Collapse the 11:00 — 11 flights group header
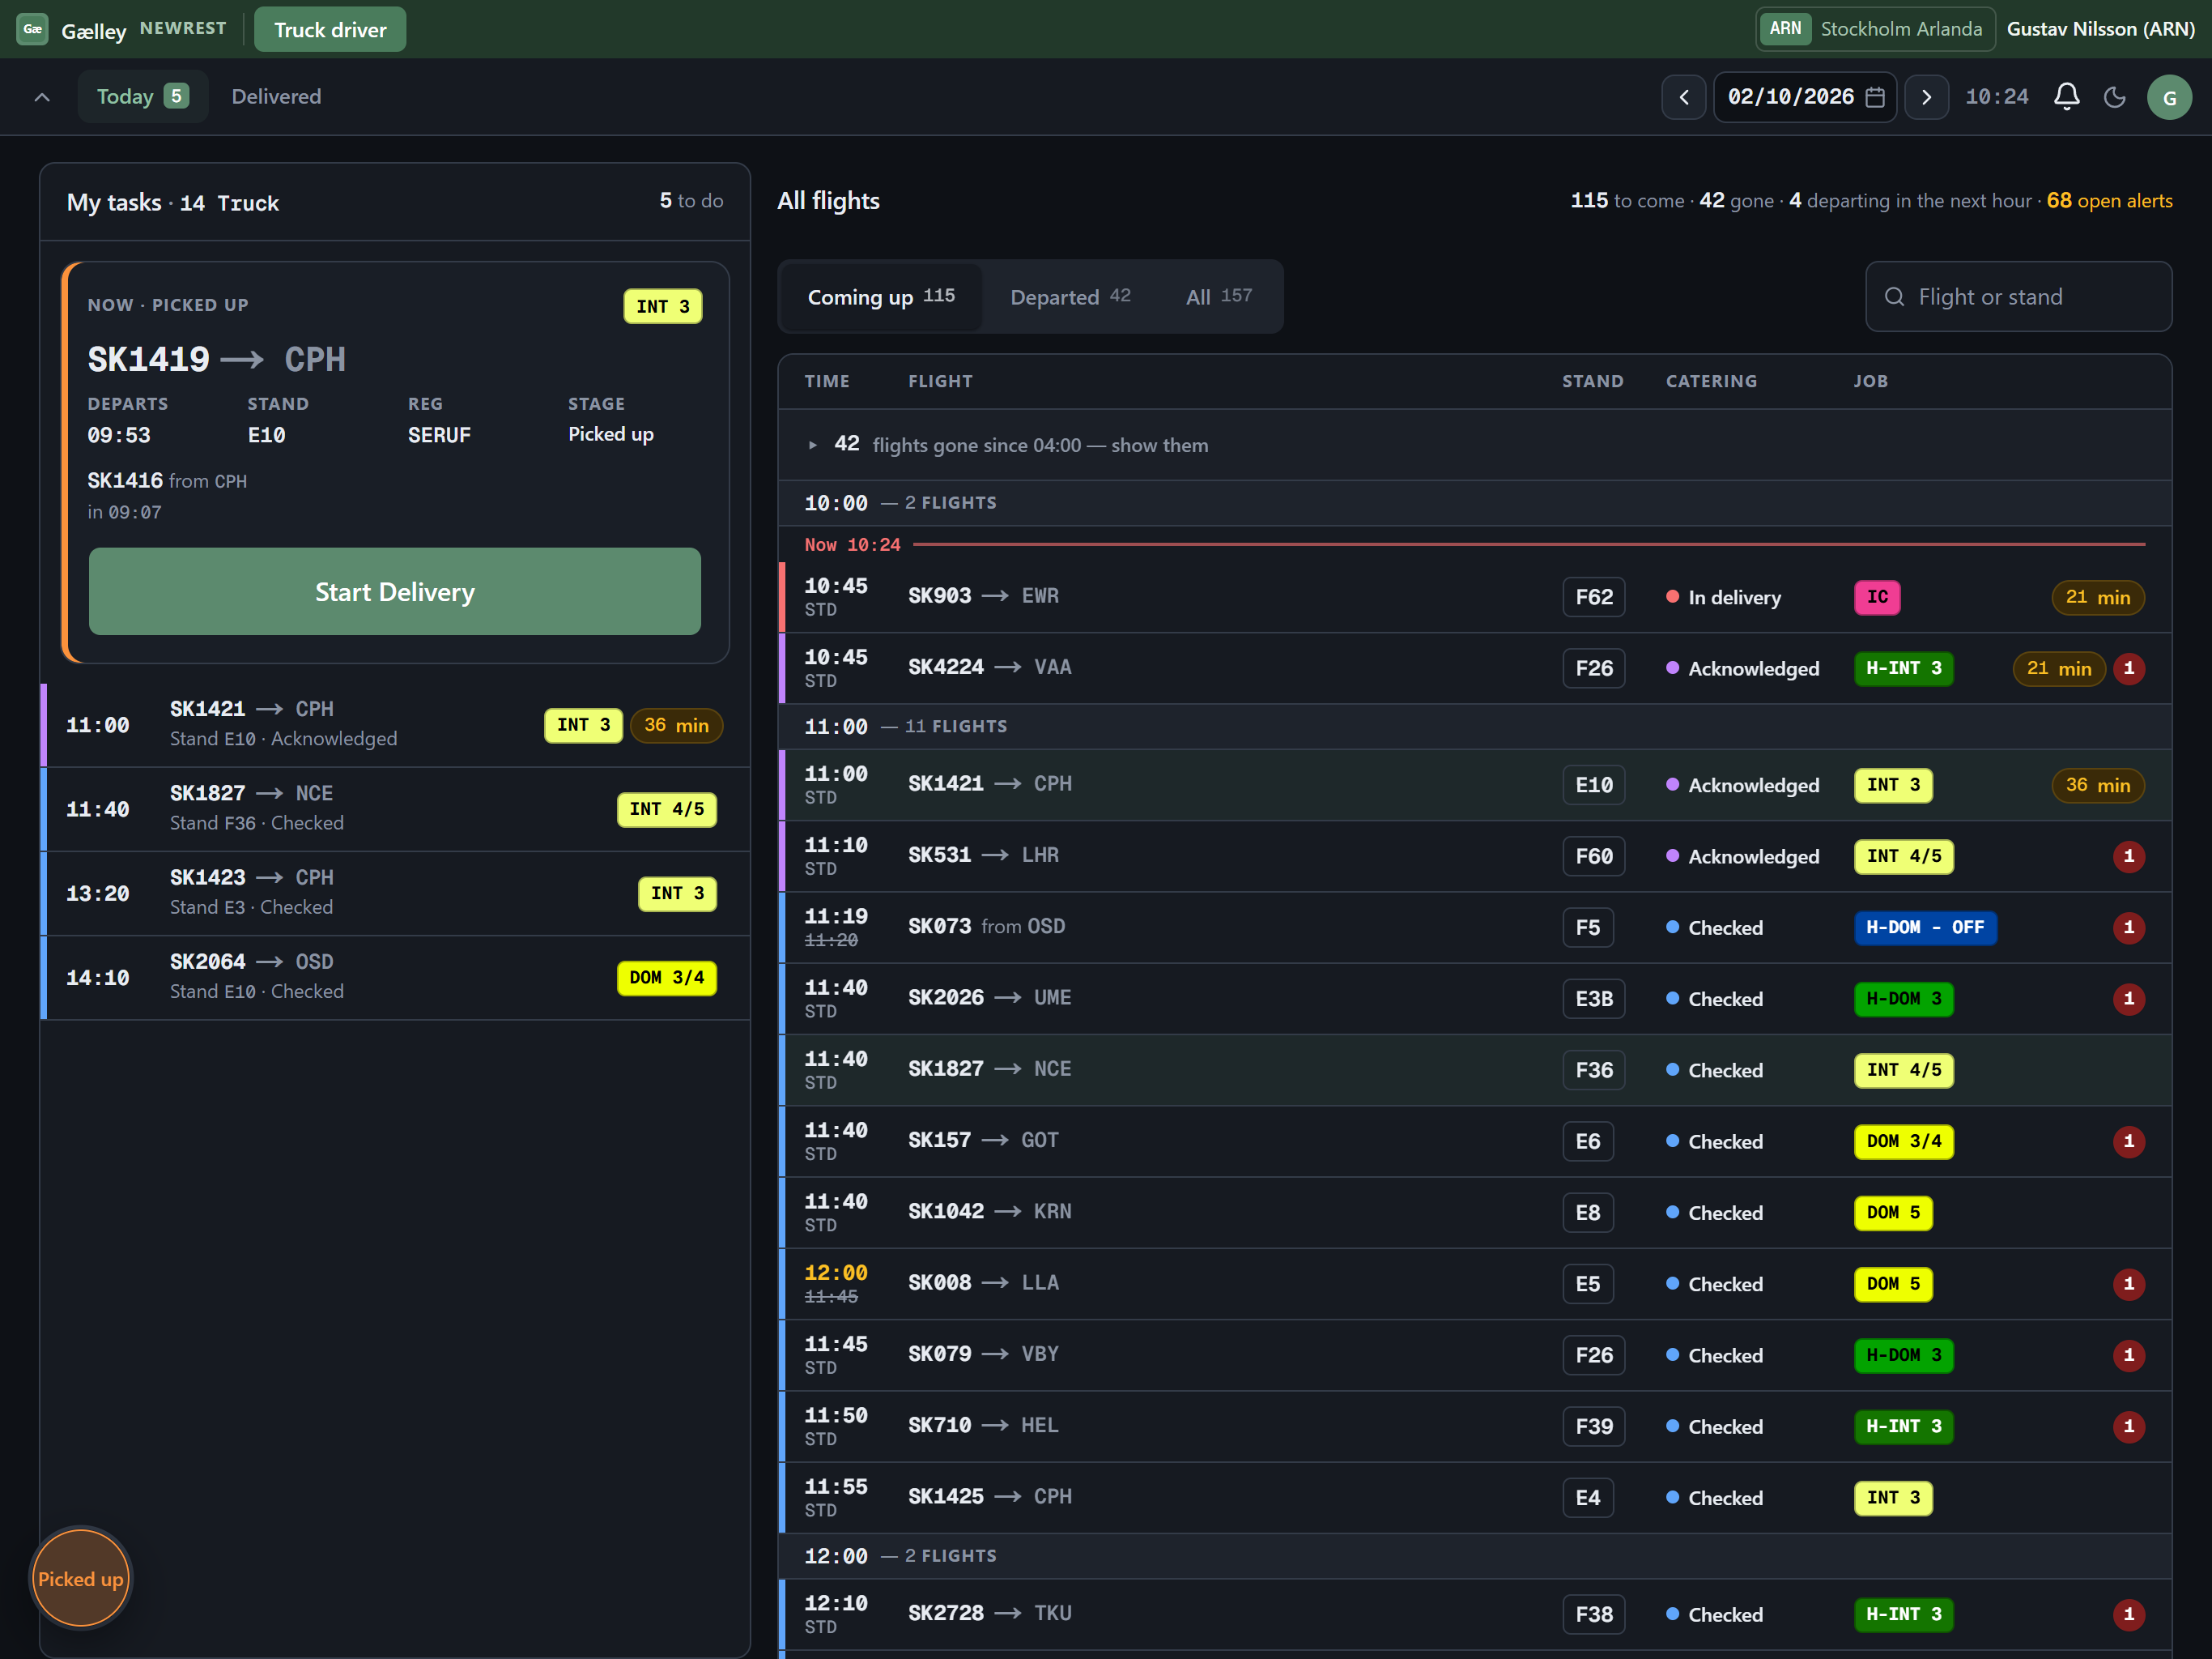Image resolution: width=2212 pixels, height=1659 pixels. click(1474, 727)
